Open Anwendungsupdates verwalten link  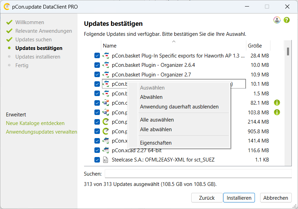click(41, 132)
